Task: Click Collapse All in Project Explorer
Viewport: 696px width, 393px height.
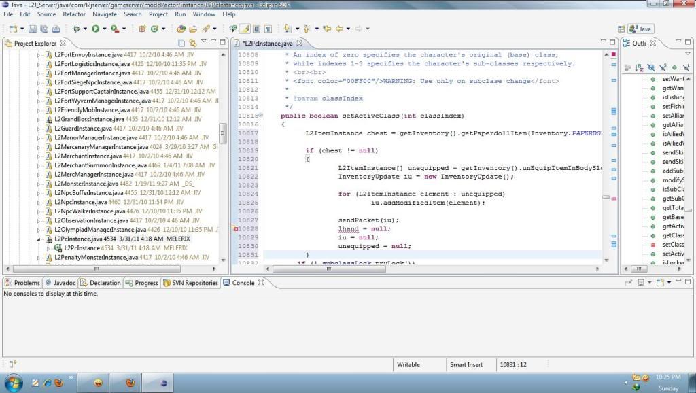Action: pyautogui.click(x=181, y=43)
